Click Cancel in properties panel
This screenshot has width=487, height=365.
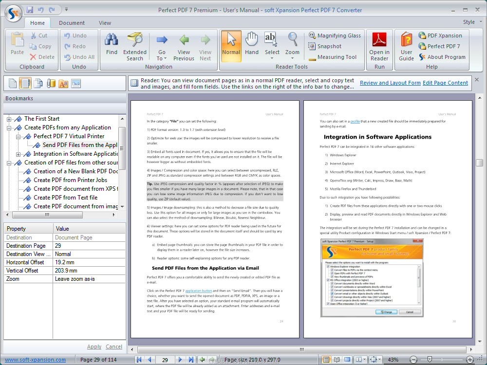[x=113, y=347]
